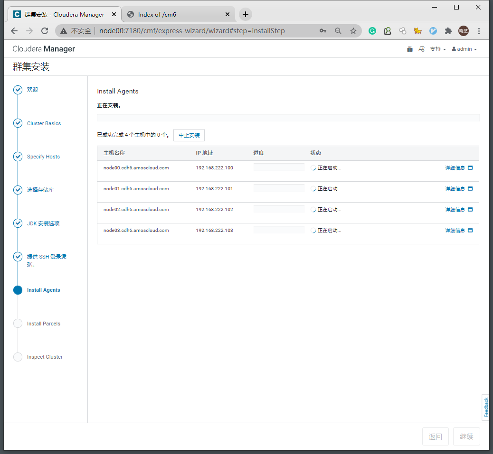Open the Chrome three-dot menu
Screen dimensions: 493x454
coord(479,31)
